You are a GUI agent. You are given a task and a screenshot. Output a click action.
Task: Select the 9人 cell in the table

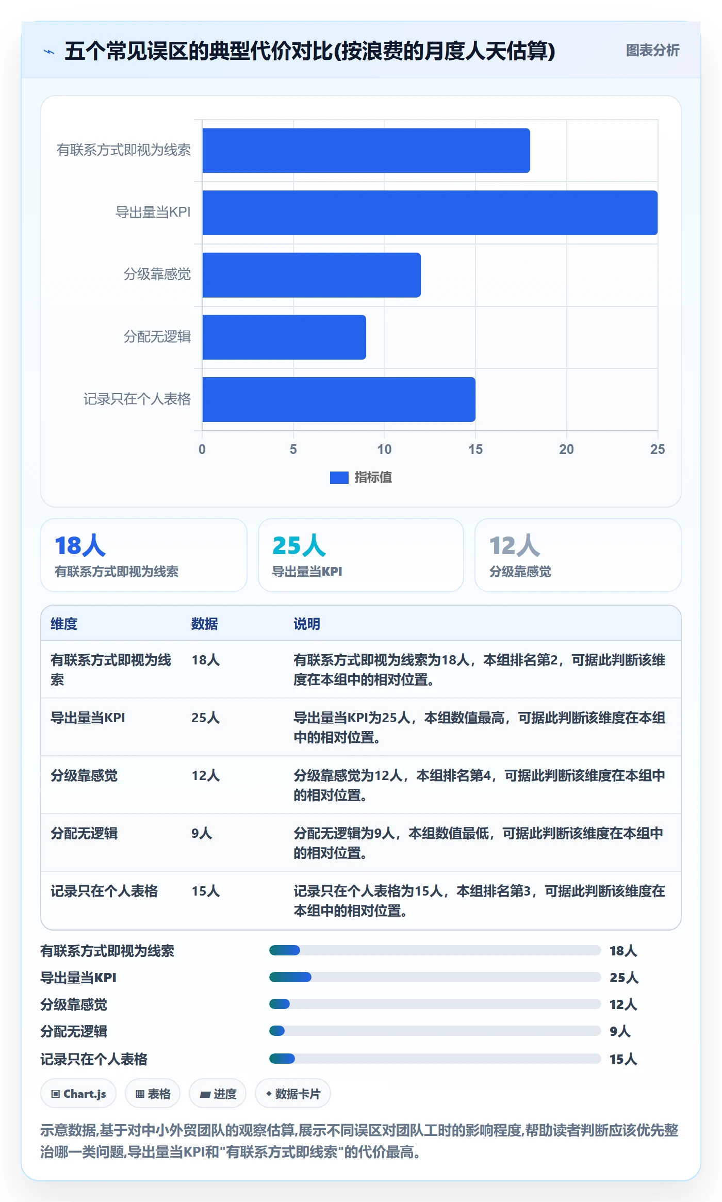click(202, 833)
